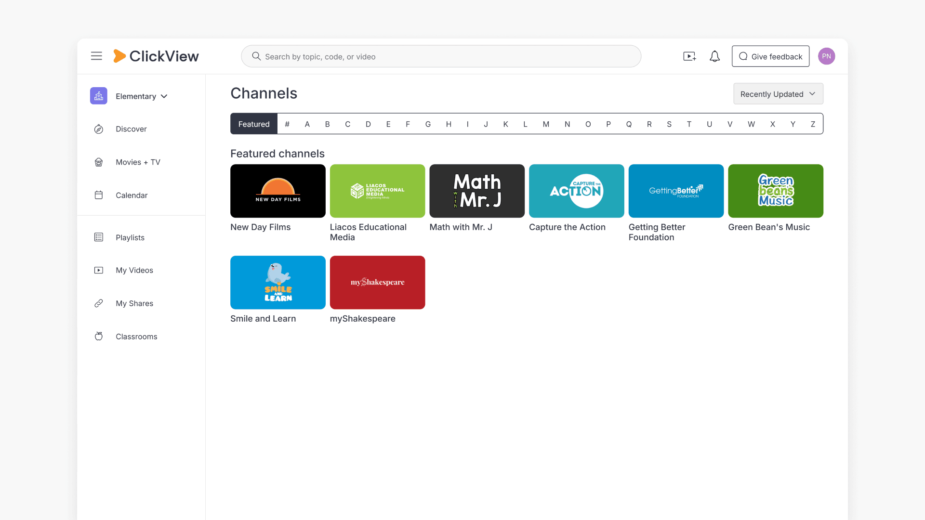925x520 pixels.
Task: Click the My Shares link icon
Action: pyautogui.click(x=99, y=303)
